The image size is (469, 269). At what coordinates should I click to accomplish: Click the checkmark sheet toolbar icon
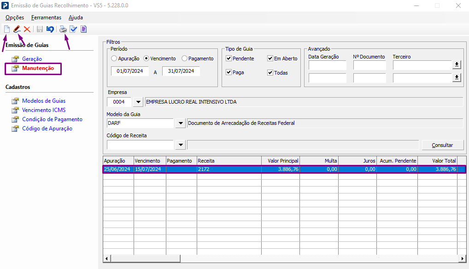tap(73, 29)
